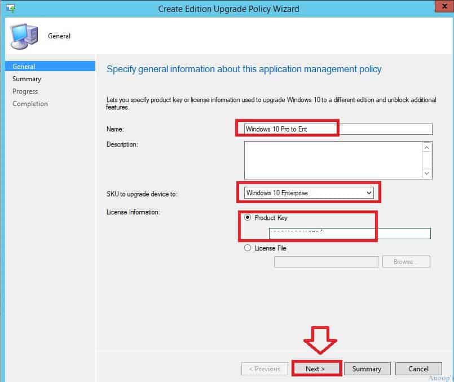Click the 'Name:' label text
Screen dimensions: 454x382
point(115,129)
